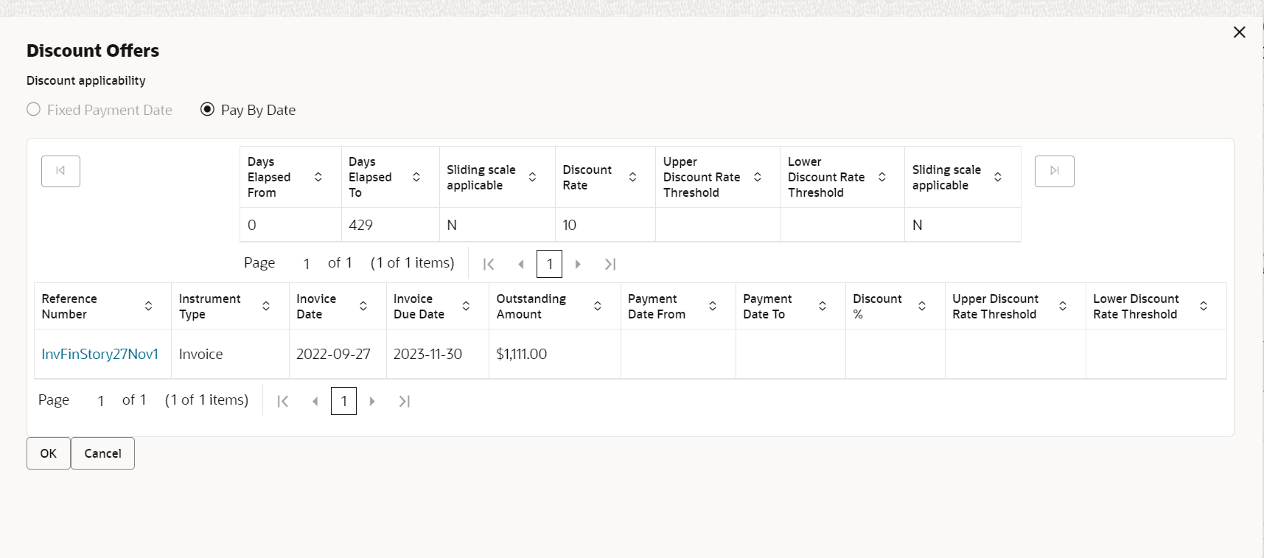1264x558 pixels.
Task: Sort the Reference Number column
Action: [x=149, y=306]
